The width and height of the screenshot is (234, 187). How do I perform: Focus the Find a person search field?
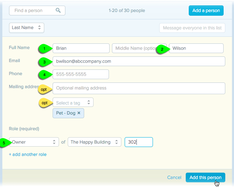coord(34,10)
